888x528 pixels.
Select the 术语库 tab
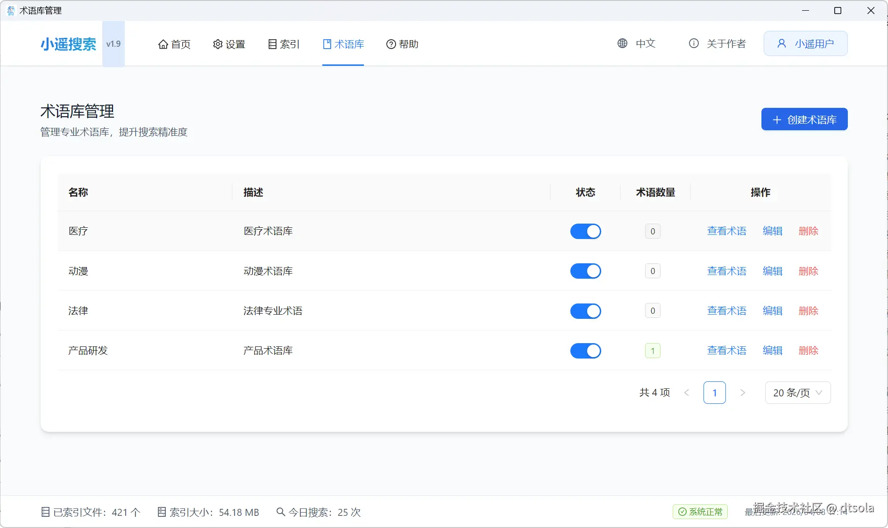click(343, 44)
